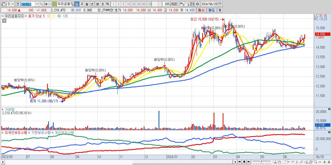Select the 초 second period button
Image resolution: width=332 pixels, height=165 pixels.
pos(102,4)
